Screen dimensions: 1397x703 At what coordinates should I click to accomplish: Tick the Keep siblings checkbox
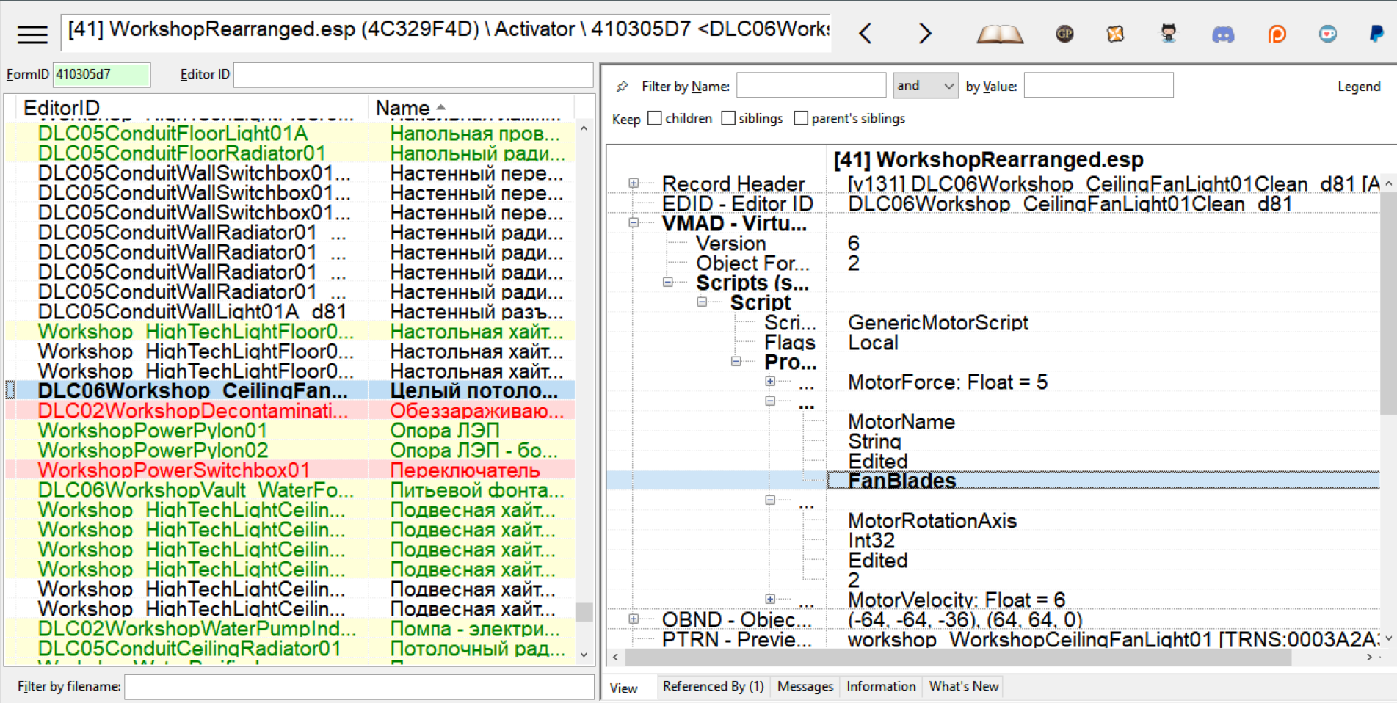[728, 118]
